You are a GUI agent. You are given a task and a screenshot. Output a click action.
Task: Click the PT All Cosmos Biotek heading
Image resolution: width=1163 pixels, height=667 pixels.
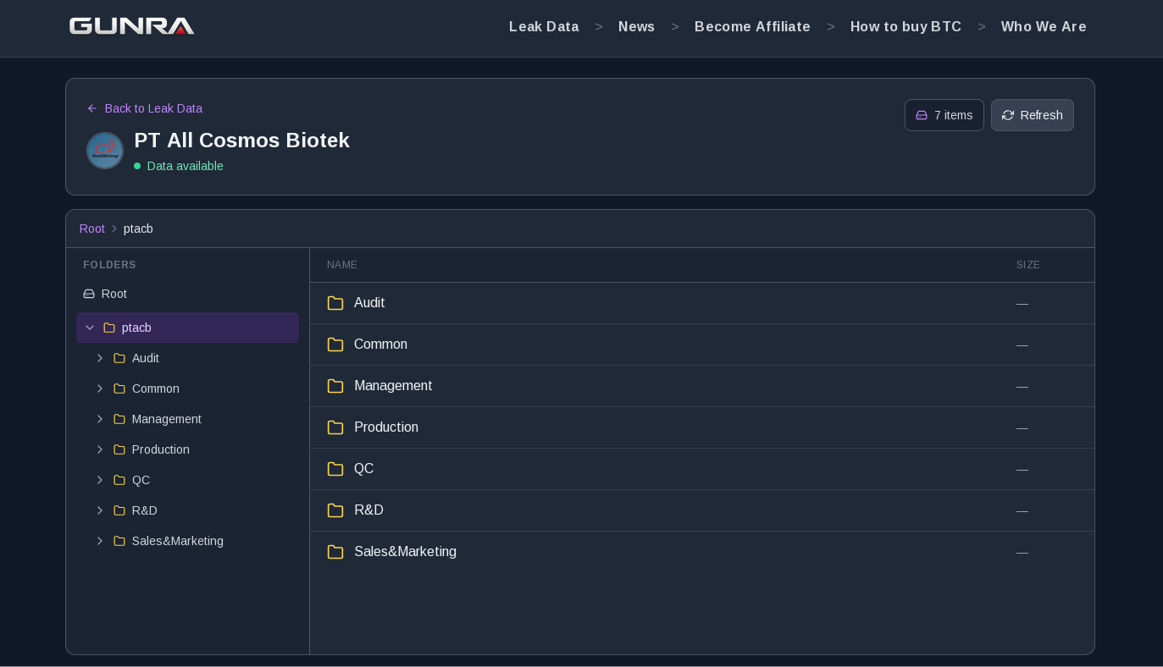(x=242, y=141)
